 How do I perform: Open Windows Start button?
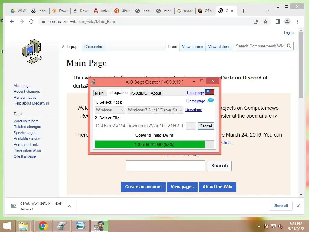coord(7,226)
